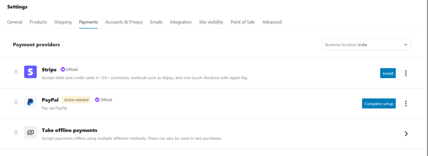Click Complete setup for PayPal
The height and width of the screenshot is (156, 428).
(x=379, y=104)
